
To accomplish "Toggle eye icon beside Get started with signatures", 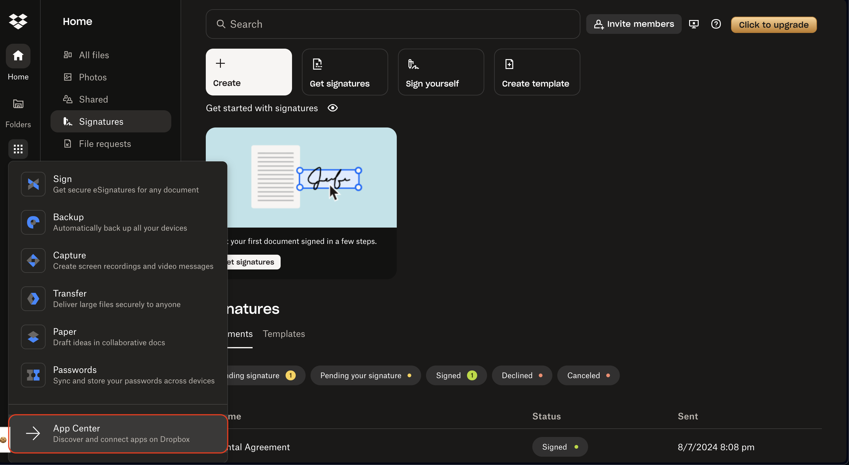I will [333, 108].
